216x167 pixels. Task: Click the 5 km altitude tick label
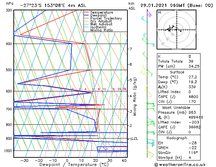[x=131, y=80]
